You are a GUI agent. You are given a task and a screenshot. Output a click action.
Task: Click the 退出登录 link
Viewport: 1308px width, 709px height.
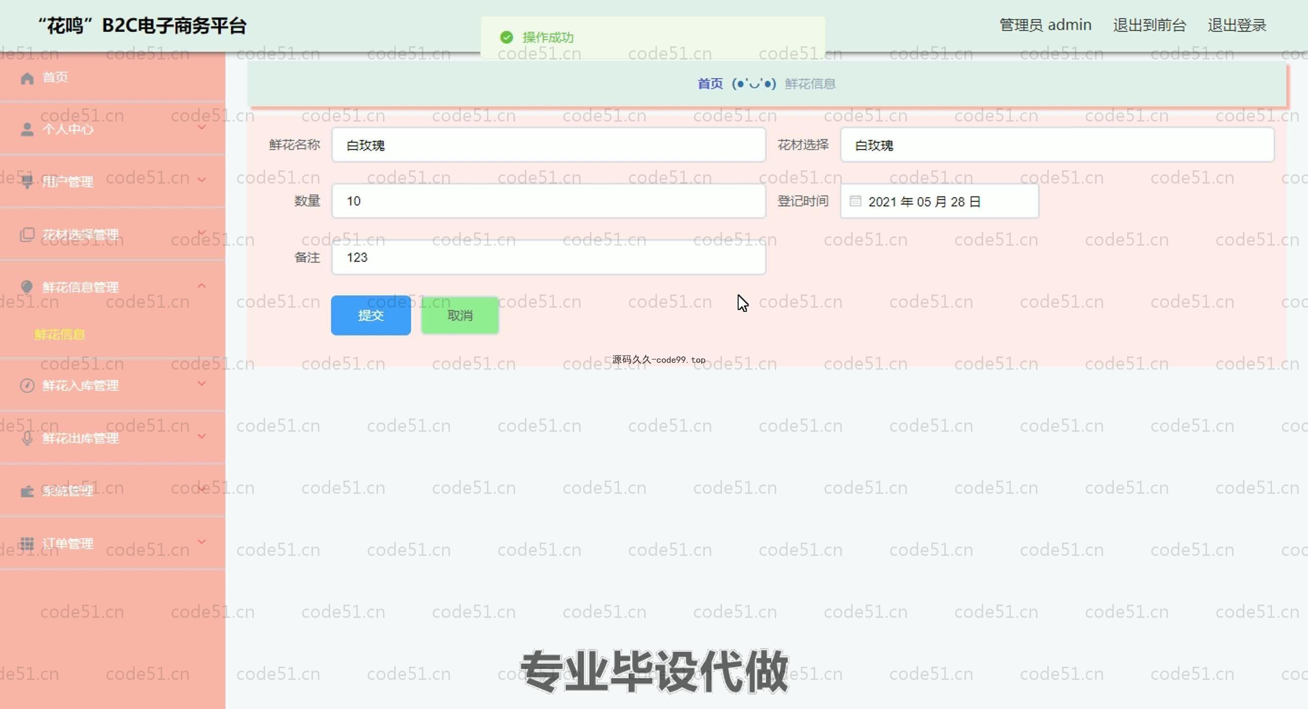coord(1236,25)
